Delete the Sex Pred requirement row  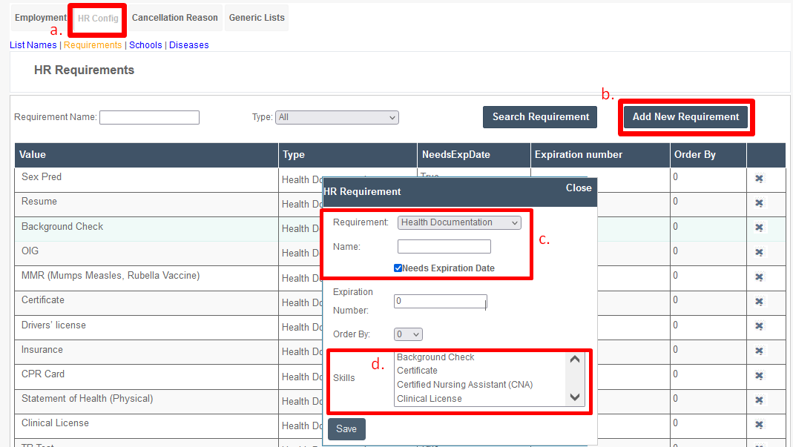[x=759, y=179]
